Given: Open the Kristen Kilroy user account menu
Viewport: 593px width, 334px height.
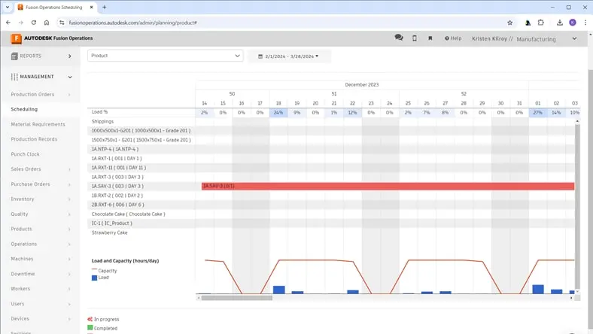Looking at the screenshot, I should [x=525, y=38].
